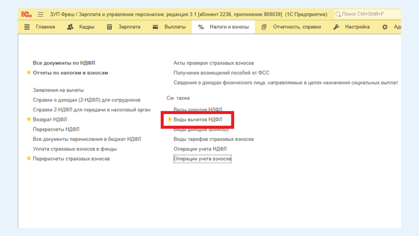419x236 pixels.
Task: Open the Возврат НДФЛ link
Action: pyautogui.click(x=50, y=120)
